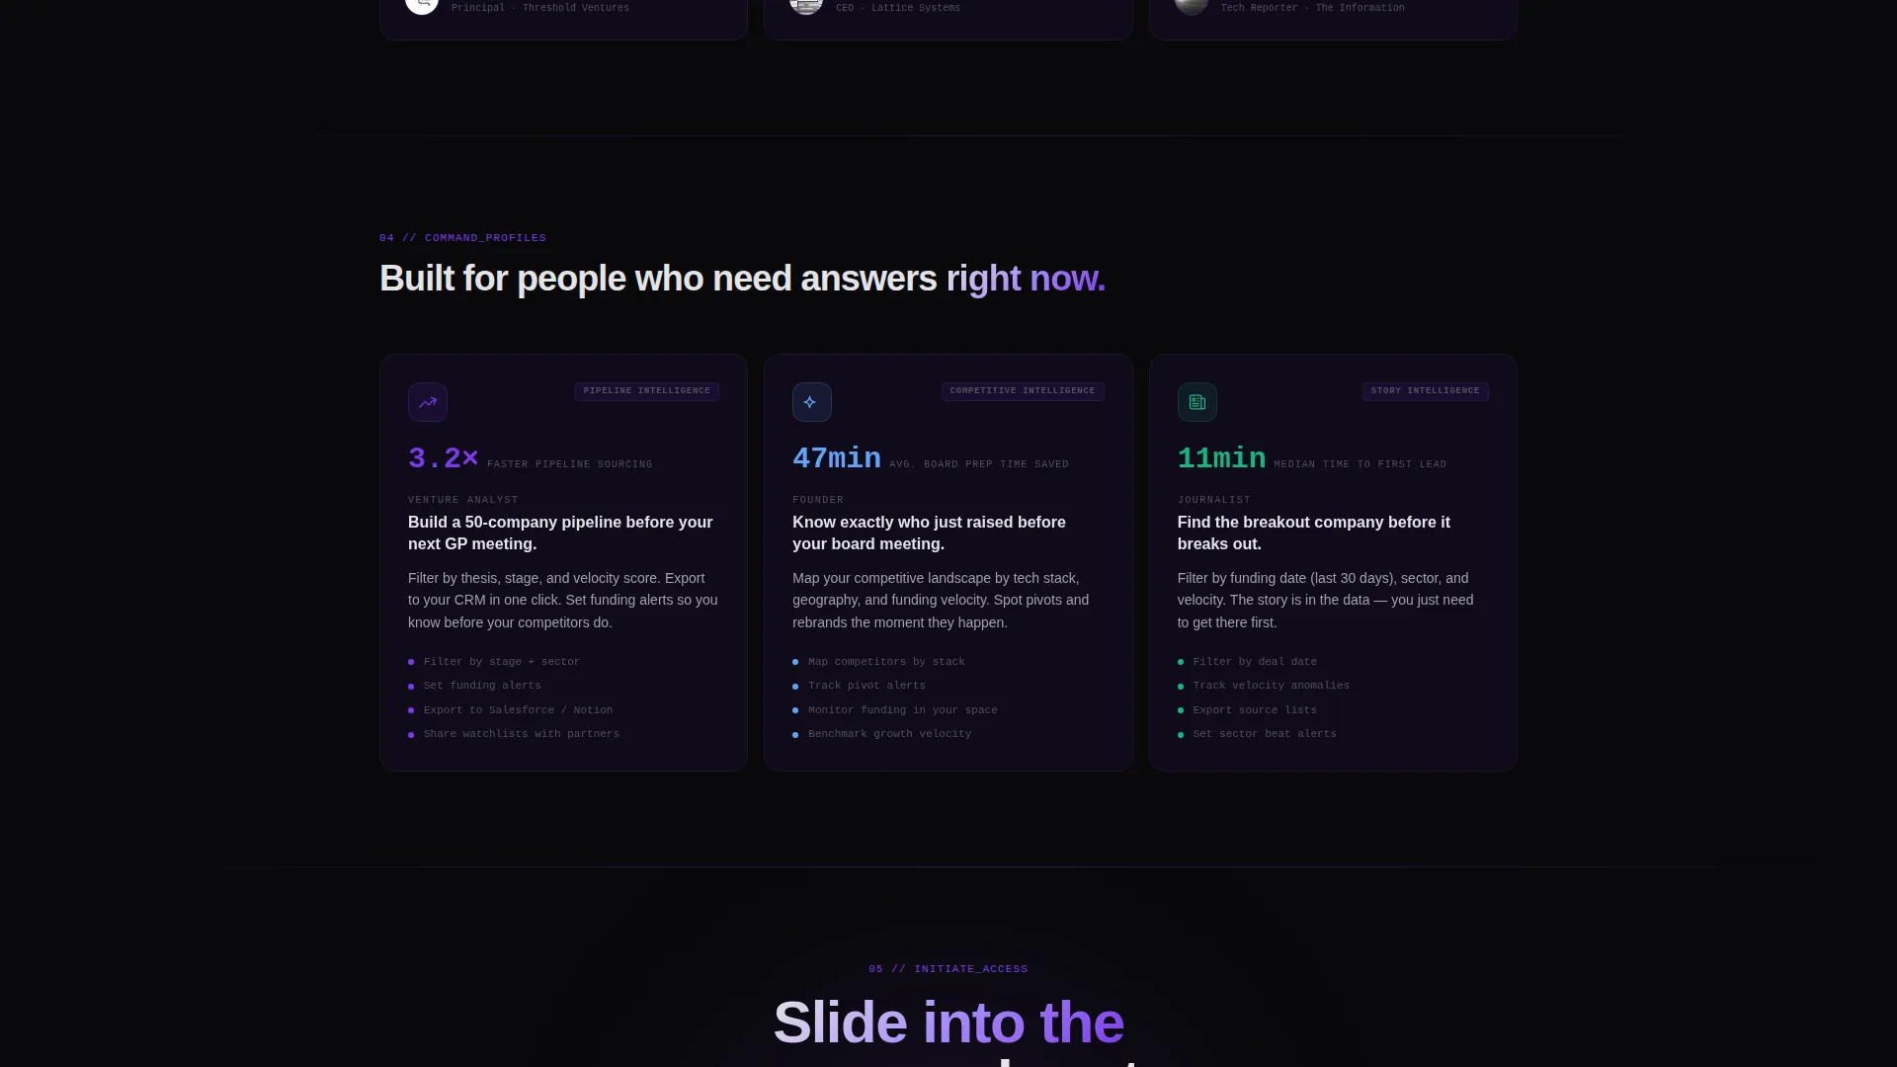Select the 47min board prep stat
Image resolution: width=1897 pixels, height=1067 pixels.
pyautogui.click(x=931, y=458)
